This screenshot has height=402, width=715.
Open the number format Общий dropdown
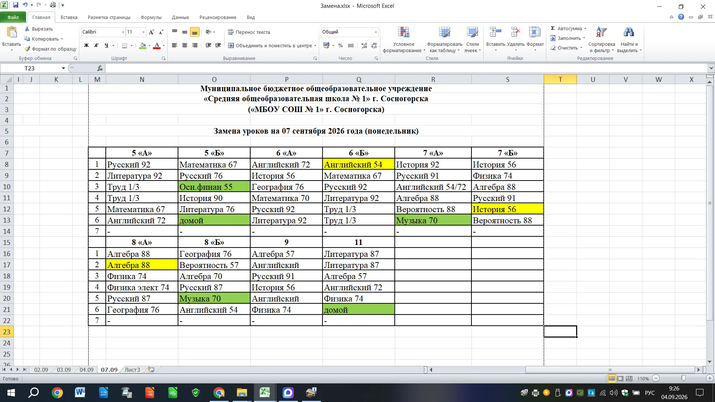376,32
